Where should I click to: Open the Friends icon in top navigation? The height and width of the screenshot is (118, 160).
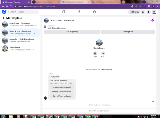[79, 12]
